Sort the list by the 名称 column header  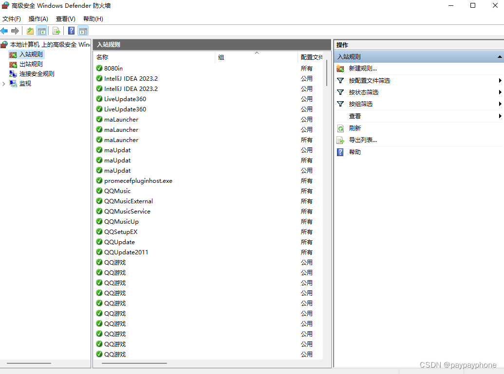click(x=154, y=57)
